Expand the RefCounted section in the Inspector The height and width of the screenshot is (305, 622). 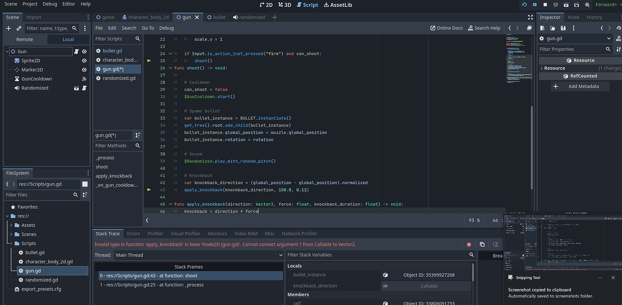[581, 76]
